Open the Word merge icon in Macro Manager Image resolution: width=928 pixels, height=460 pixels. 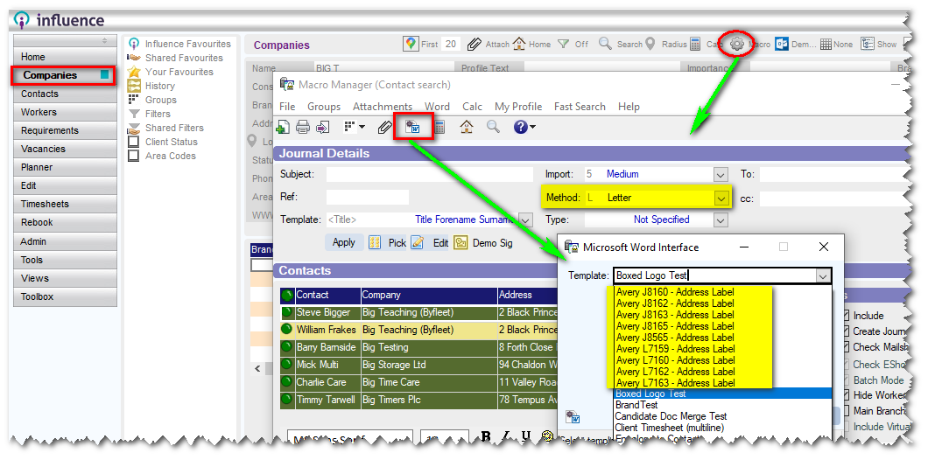[412, 127]
